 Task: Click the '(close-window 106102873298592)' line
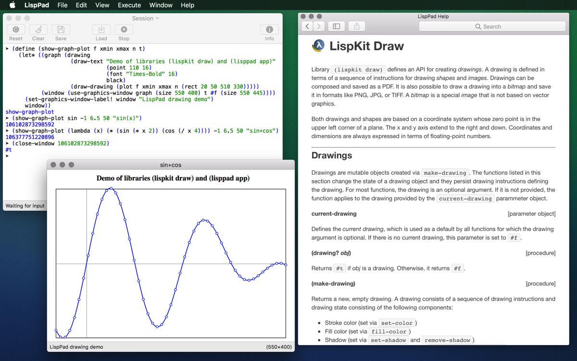coord(61,143)
